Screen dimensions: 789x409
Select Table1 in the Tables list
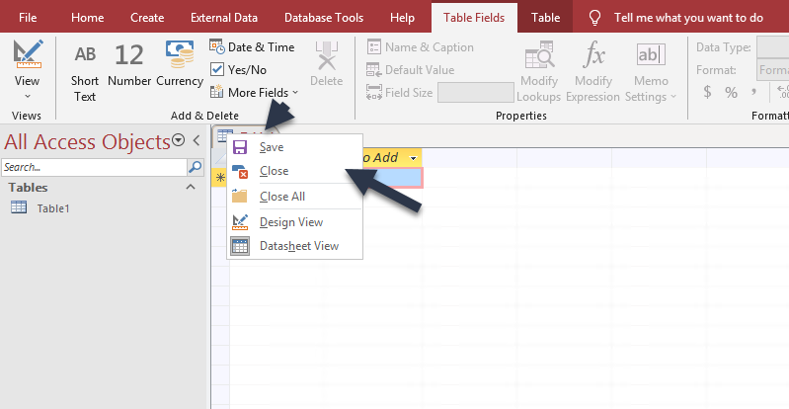point(53,208)
